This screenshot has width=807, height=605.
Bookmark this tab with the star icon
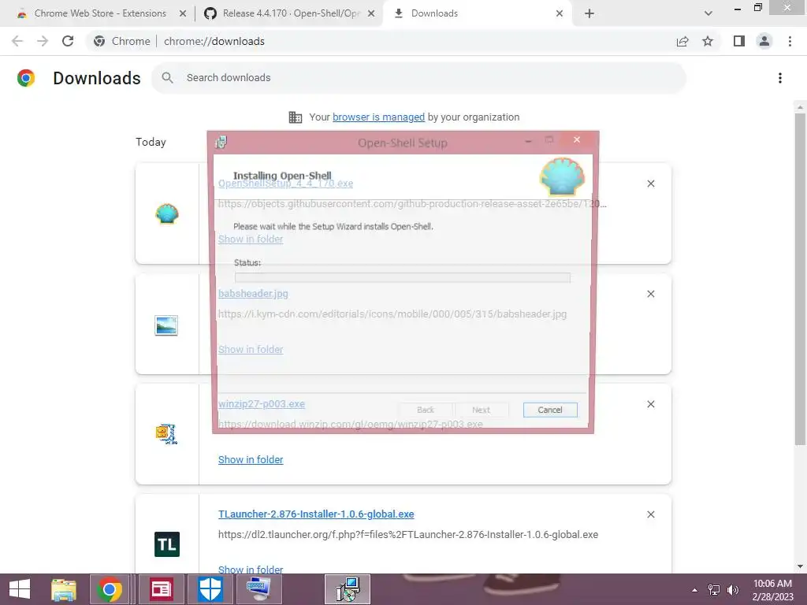708,41
